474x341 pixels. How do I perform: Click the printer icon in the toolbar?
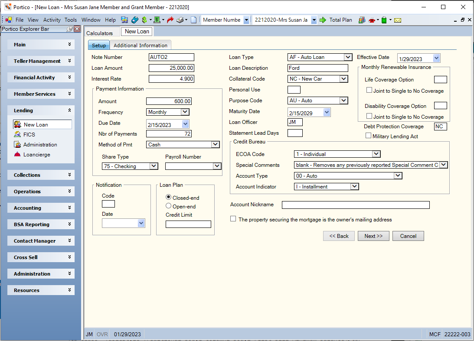pyautogui.click(x=180, y=20)
